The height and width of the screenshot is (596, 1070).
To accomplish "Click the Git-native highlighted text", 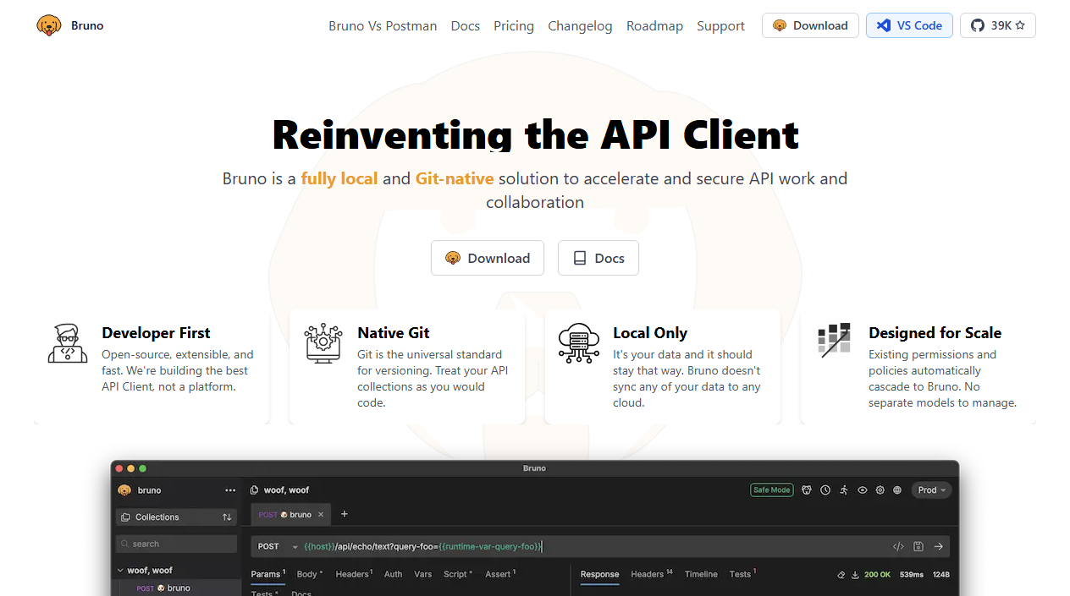I will coord(455,178).
